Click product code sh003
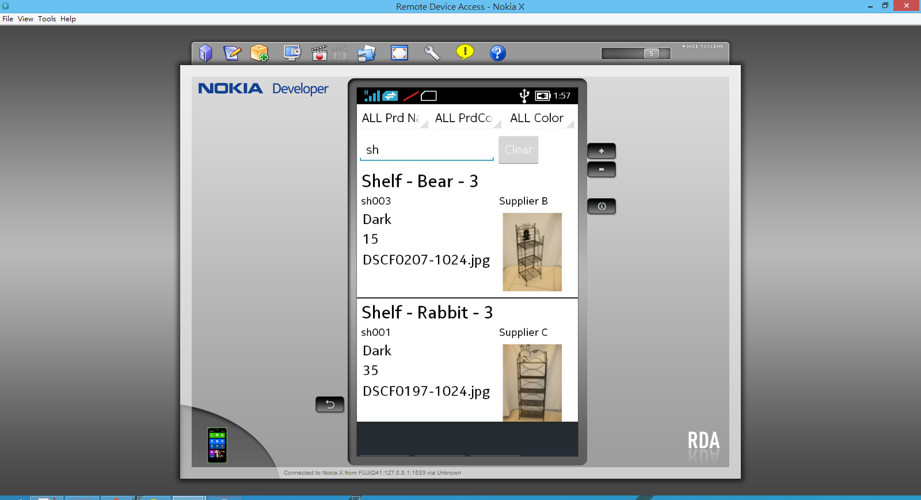The height and width of the screenshot is (500, 921). [x=376, y=201]
